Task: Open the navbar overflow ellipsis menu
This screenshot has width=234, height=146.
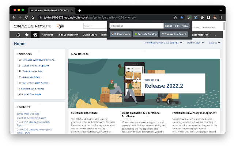Action: (215, 35)
